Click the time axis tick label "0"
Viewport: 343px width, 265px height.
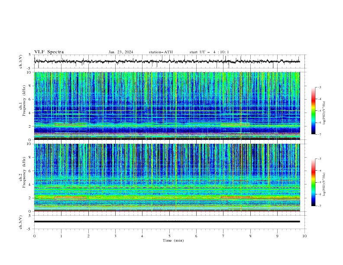point(34,236)
